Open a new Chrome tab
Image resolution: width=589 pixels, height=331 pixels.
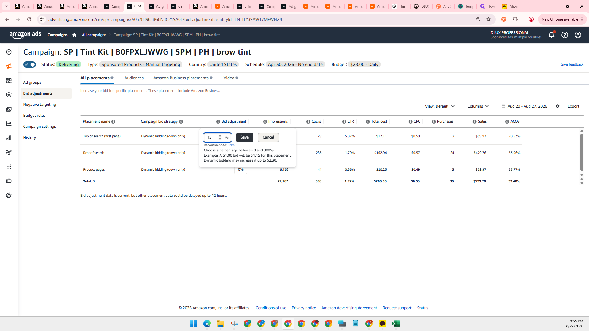coord(526,6)
